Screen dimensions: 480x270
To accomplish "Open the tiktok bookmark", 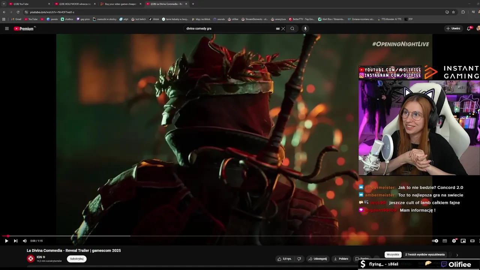I will click(154, 19).
